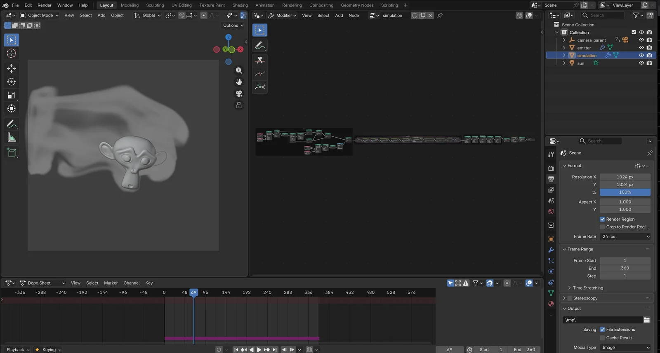Open the Node menu in node editor
Viewport: 660px width, 353px height.
(x=354, y=16)
